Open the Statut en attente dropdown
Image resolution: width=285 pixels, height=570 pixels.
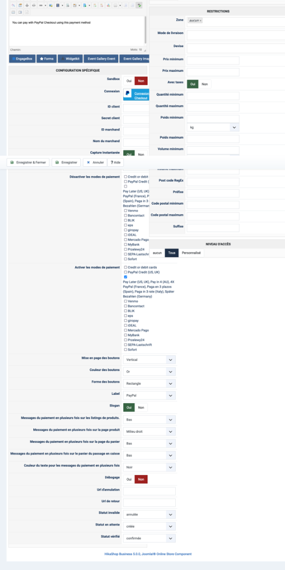click(x=149, y=526)
